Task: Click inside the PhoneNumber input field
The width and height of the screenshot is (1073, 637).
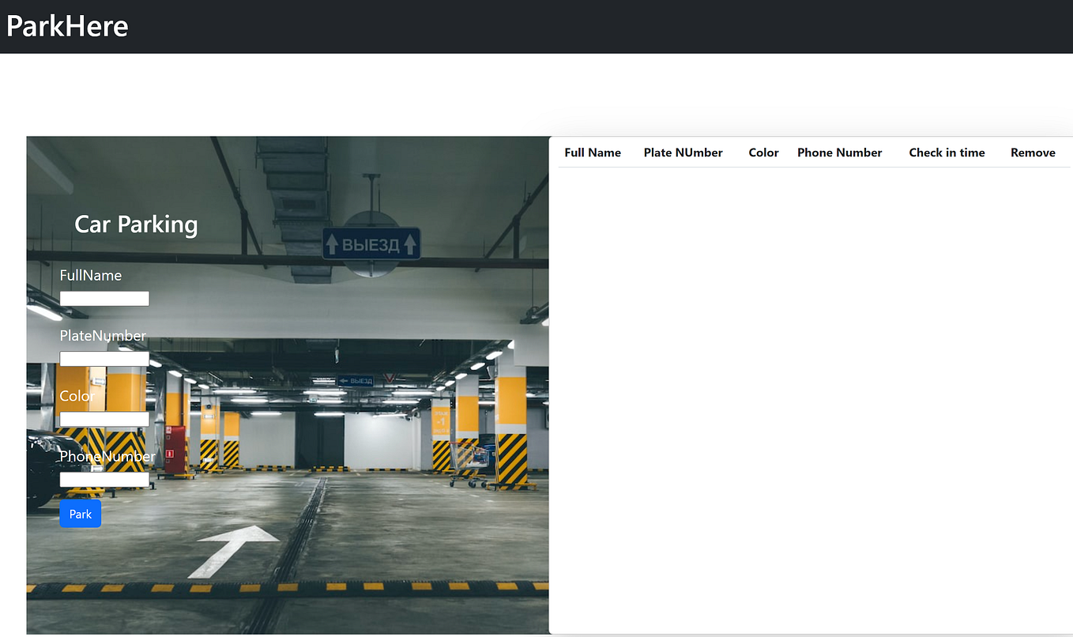Action: point(104,479)
